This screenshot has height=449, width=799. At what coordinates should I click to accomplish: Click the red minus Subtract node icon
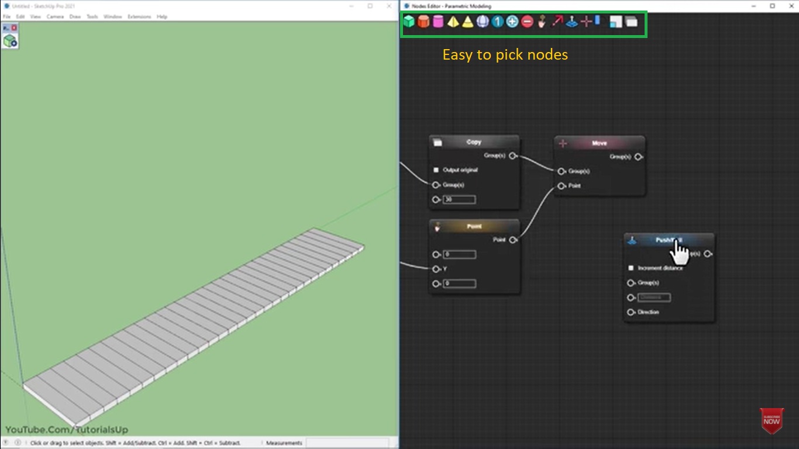pos(527,22)
